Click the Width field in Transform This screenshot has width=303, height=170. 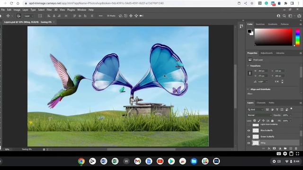pyautogui.click(x=263, y=71)
